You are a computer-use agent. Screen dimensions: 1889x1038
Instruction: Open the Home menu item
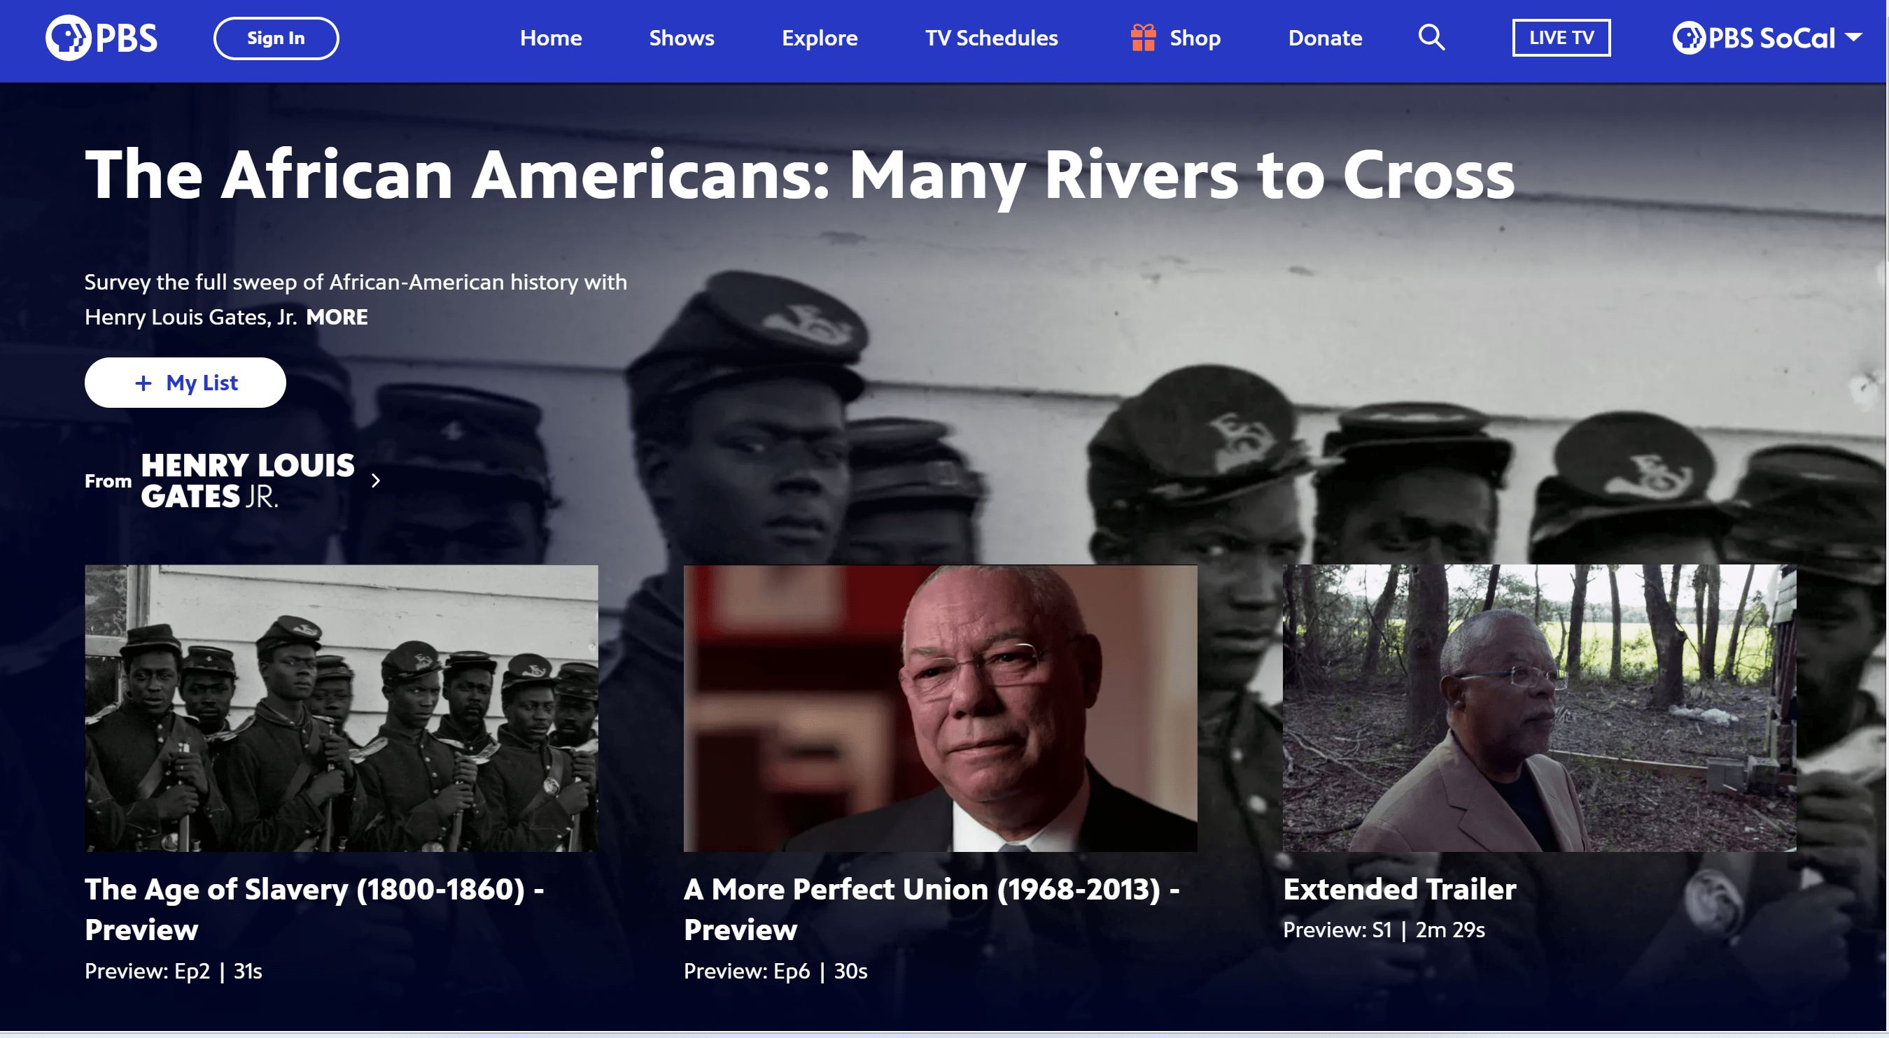(x=551, y=38)
